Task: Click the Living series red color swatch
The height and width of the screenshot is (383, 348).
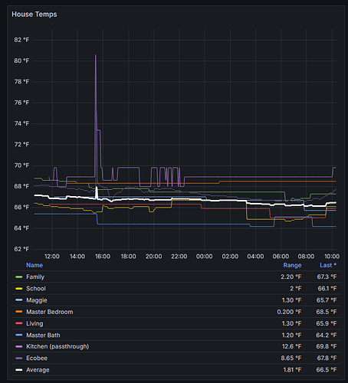Action: (19, 323)
